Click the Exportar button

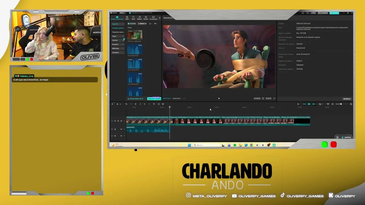(334, 13)
